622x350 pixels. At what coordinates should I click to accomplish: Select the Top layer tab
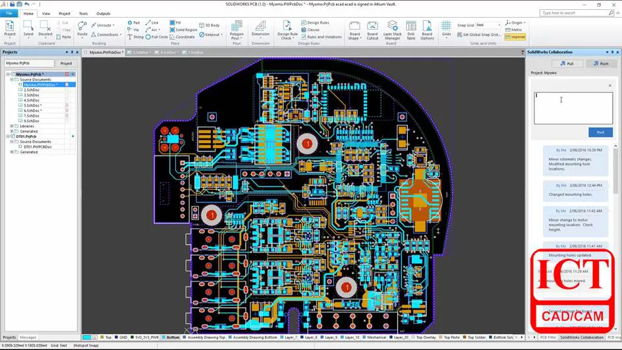tap(106, 337)
